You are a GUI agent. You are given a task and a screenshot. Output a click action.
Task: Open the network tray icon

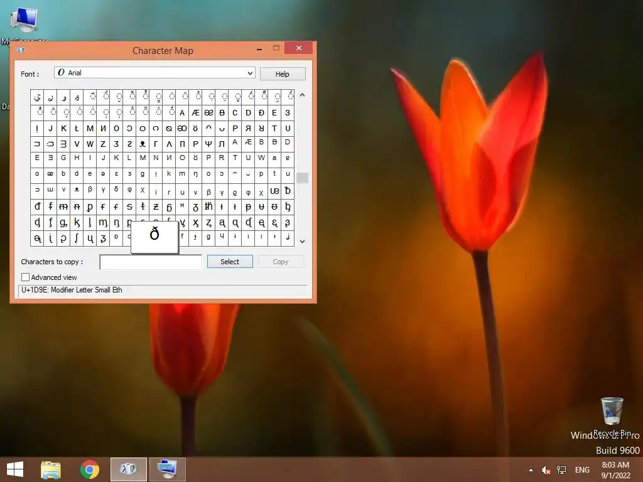tap(561, 470)
